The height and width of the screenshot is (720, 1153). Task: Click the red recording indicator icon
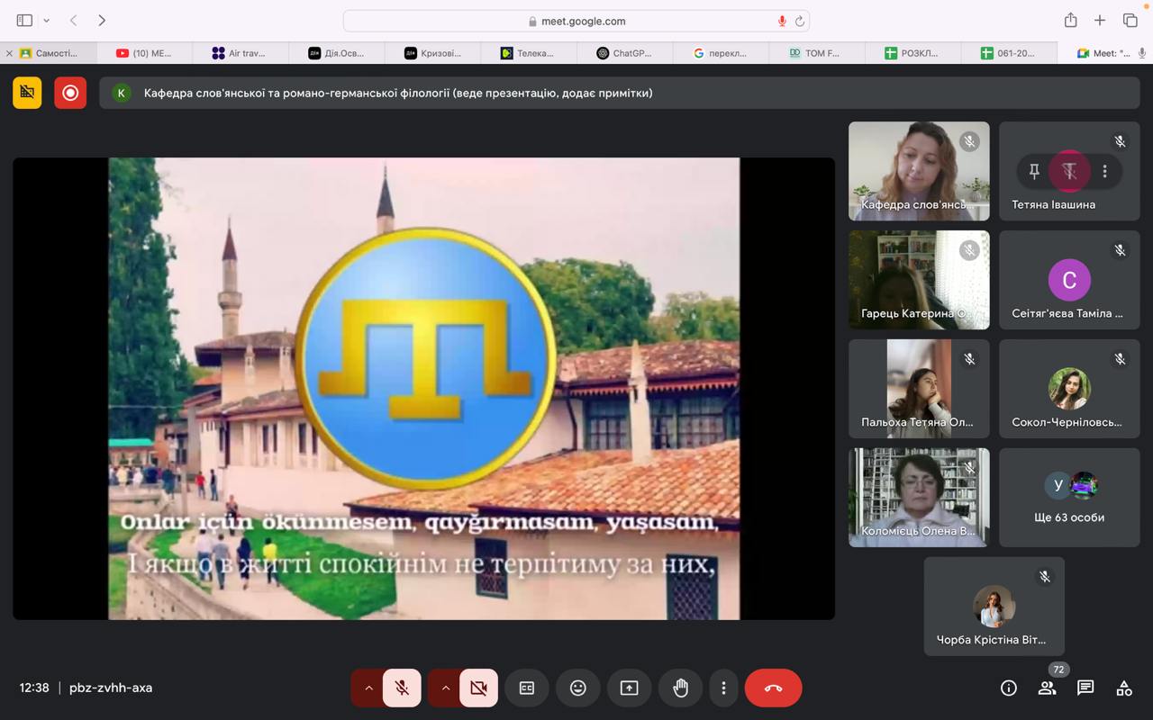(70, 93)
